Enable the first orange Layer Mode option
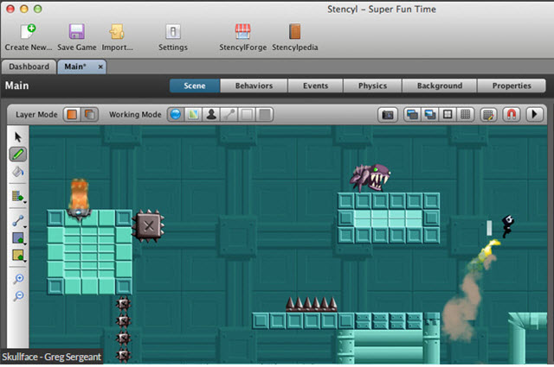554x367 pixels. coord(73,114)
